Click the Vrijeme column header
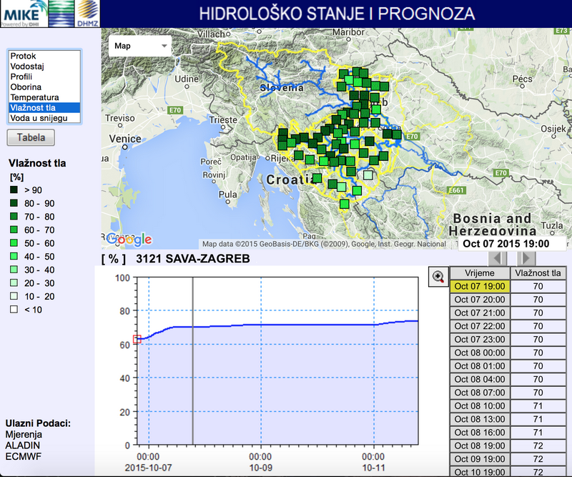The width and height of the screenshot is (572, 477). click(478, 273)
